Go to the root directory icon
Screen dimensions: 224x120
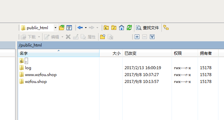114,28
